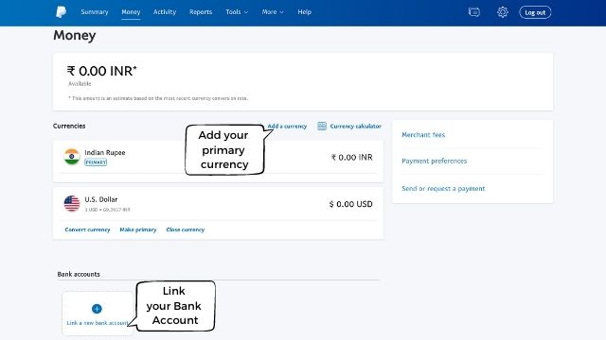Viewport: 606px width, 340px height.
Task: Click the ₹ 0.00 INR row balance
Action: point(351,158)
